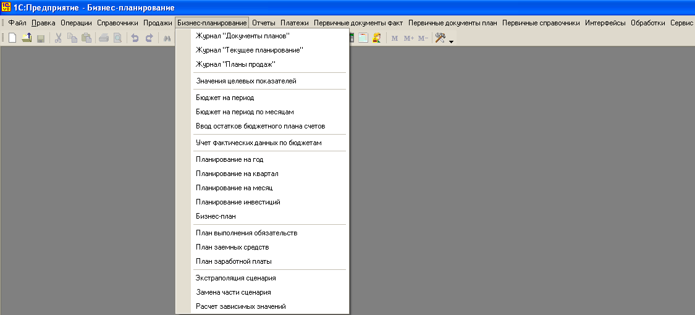Expand the toolbar options dropdown arrow
The width and height of the screenshot is (695, 315).
click(x=451, y=41)
